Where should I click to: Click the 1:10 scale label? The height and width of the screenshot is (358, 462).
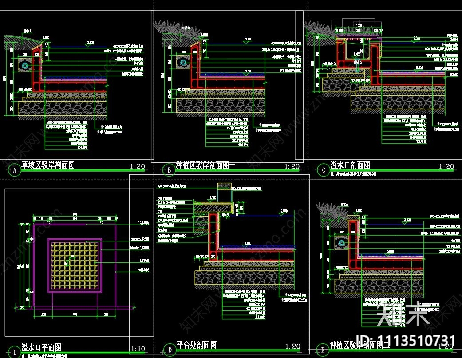point(137,349)
